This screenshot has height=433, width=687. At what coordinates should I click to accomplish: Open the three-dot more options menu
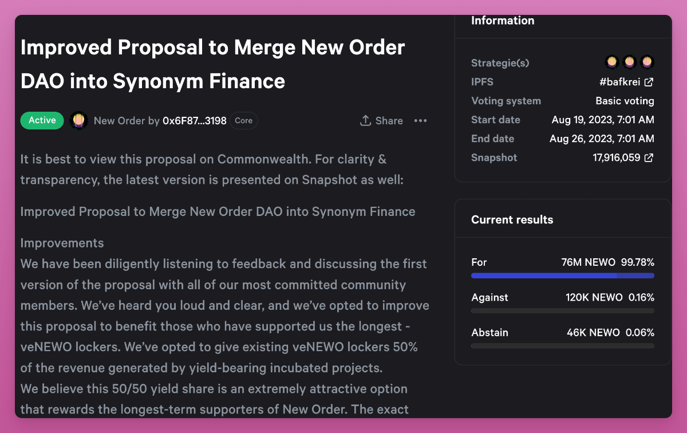pos(420,121)
